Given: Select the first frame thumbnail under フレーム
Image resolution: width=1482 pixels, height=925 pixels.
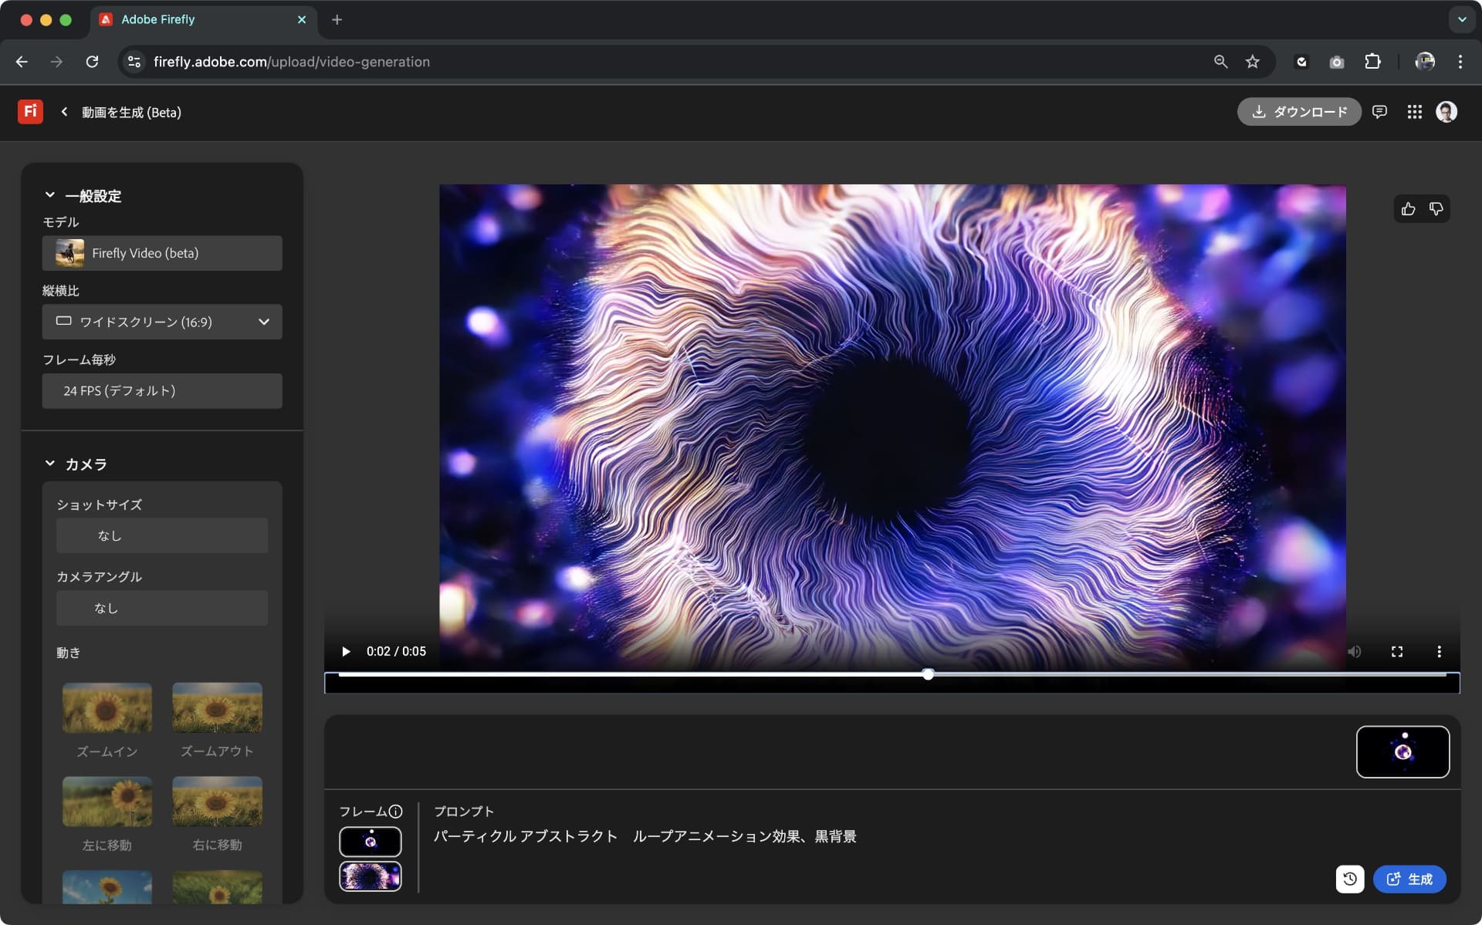Looking at the screenshot, I should point(370,842).
